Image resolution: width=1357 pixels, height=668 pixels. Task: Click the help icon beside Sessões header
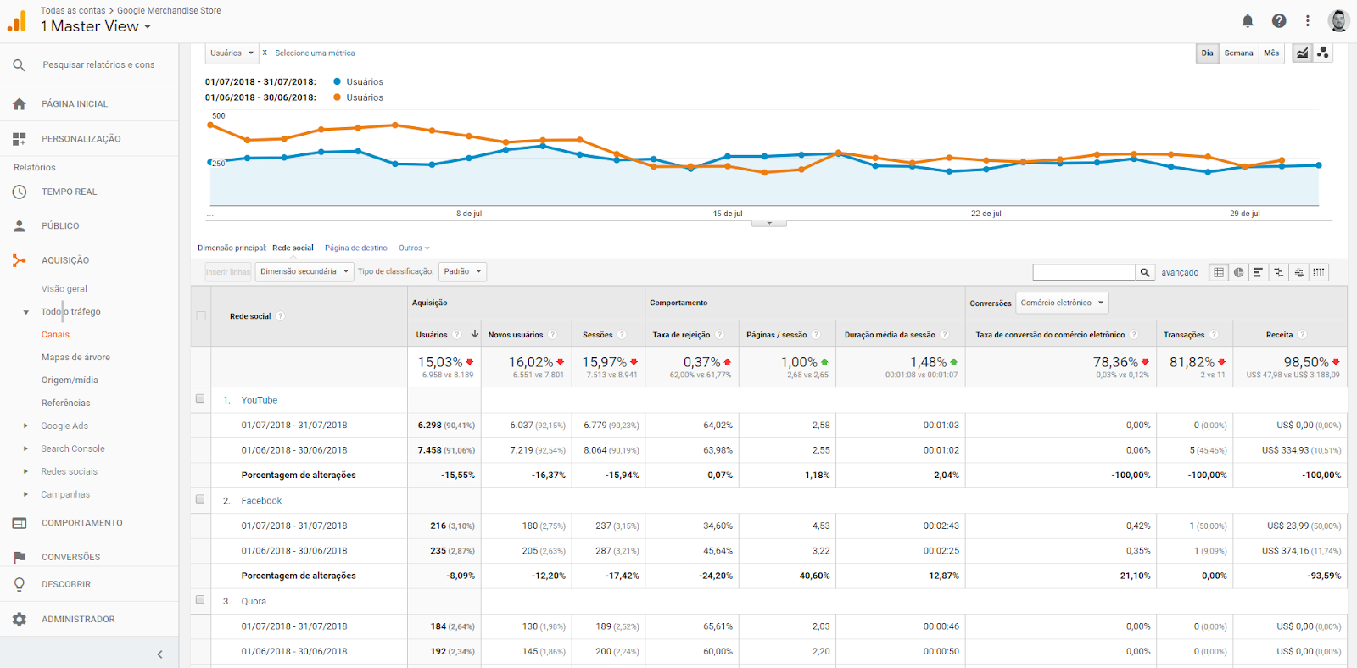(622, 335)
